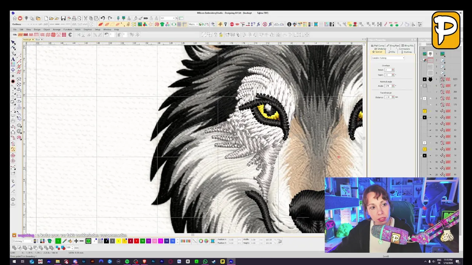Screen dimensions: 472x265
Task: Click the New document icon
Action: coord(46,18)
